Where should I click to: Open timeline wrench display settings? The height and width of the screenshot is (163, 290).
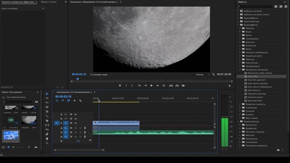80,101
